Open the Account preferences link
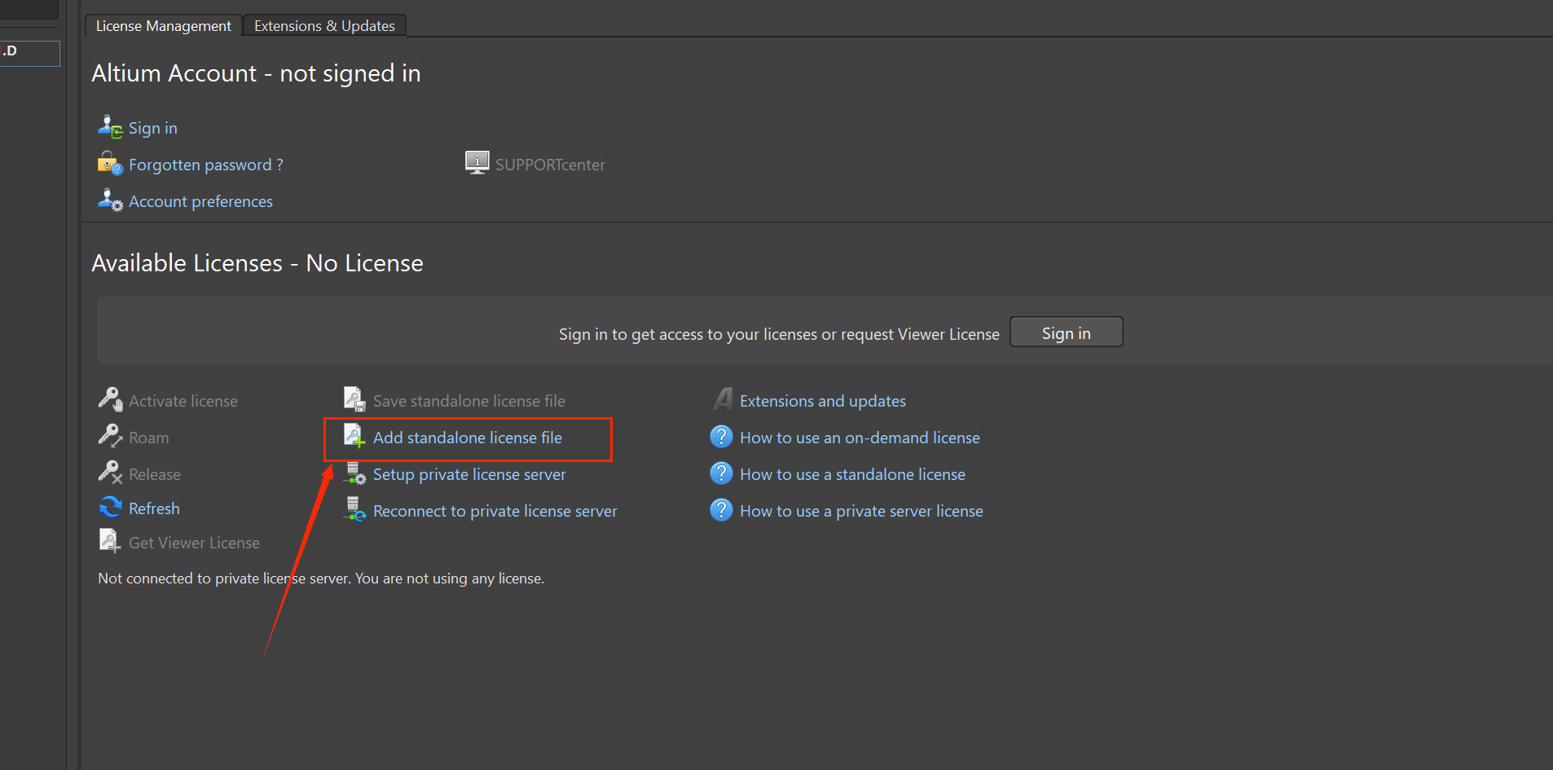Image resolution: width=1553 pixels, height=770 pixels. tap(200, 201)
